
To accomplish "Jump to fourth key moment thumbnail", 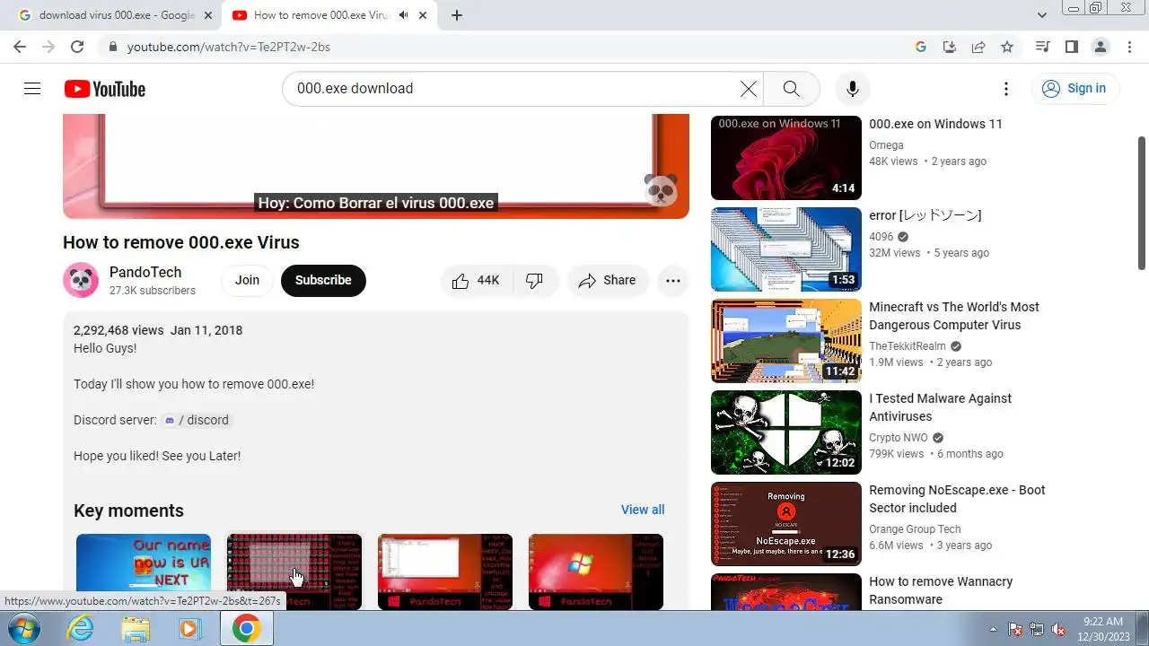I will 595,572.
